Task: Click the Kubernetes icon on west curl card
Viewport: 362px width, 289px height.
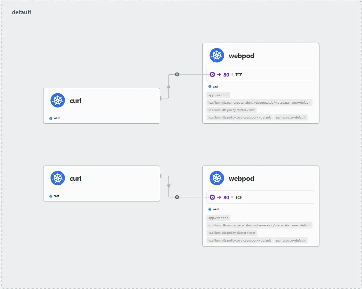Action: tap(58, 100)
